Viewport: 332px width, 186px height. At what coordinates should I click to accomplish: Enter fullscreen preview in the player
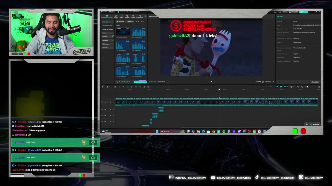pos(273,82)
